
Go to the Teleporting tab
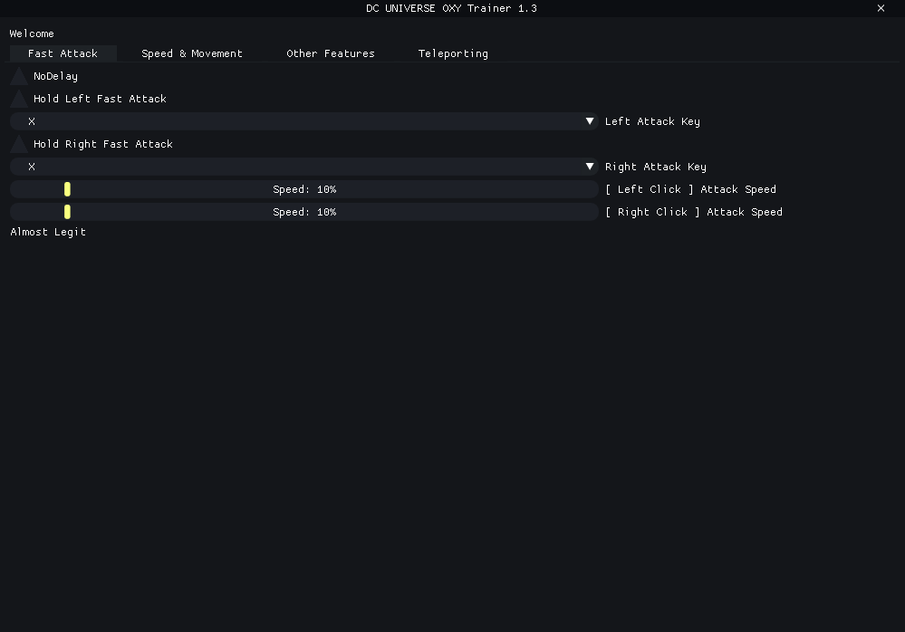coord(453,53)
